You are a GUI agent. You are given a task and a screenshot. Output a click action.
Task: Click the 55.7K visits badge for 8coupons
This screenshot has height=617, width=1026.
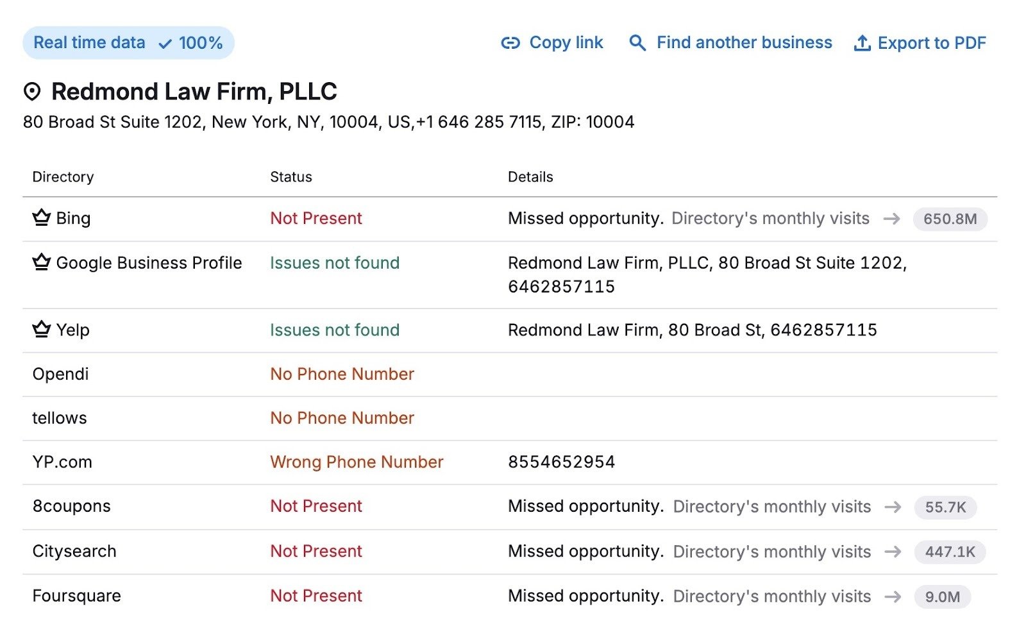[945, 507]
